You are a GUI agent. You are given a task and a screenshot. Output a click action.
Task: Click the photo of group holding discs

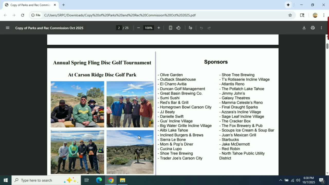77,152
